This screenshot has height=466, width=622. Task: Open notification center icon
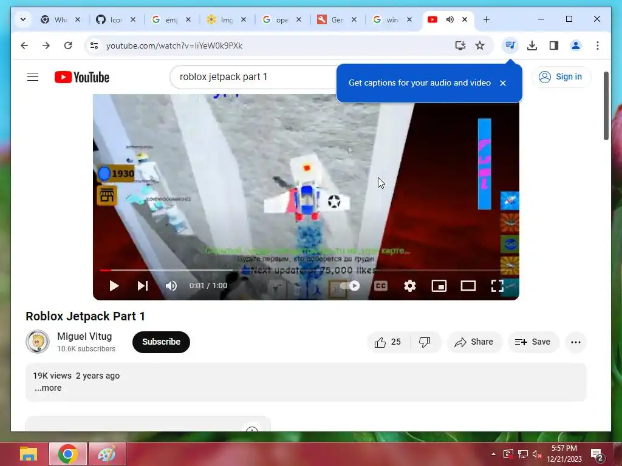click(x=597, y=454)
